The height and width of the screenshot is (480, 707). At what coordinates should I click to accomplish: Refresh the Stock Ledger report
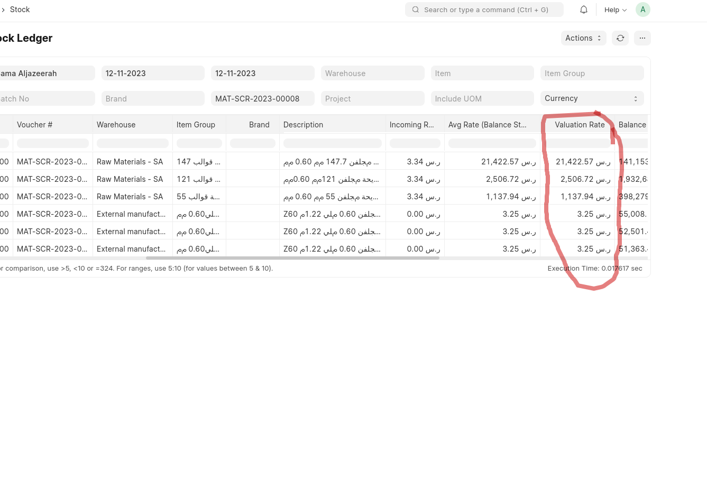620,38
